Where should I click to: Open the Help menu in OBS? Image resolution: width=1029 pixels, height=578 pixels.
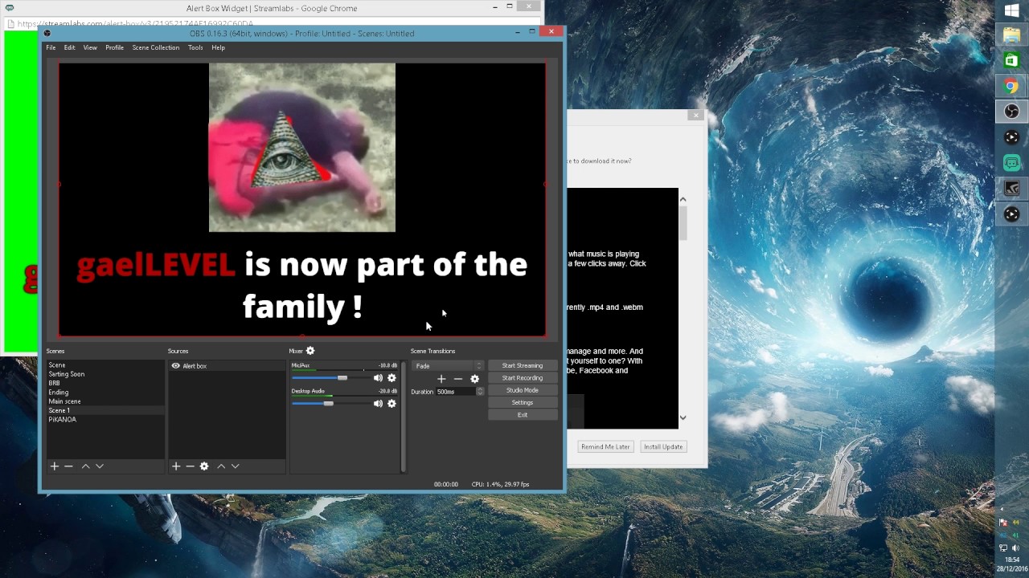click(x=218, y=47)
